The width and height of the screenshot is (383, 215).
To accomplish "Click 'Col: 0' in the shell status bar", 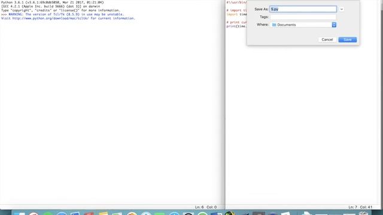I will click(211, 207).
